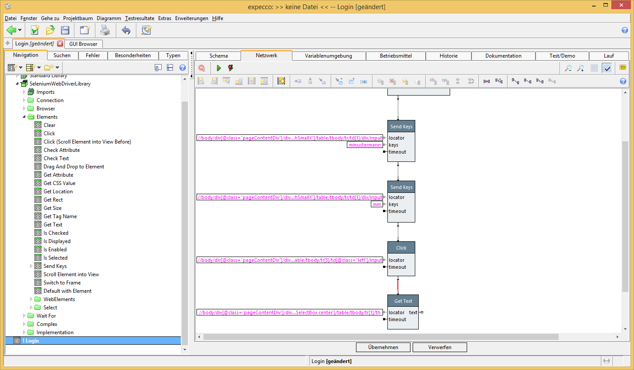
Task: Toggle the yellow comment note icon
Action: [x=623, y=68]
